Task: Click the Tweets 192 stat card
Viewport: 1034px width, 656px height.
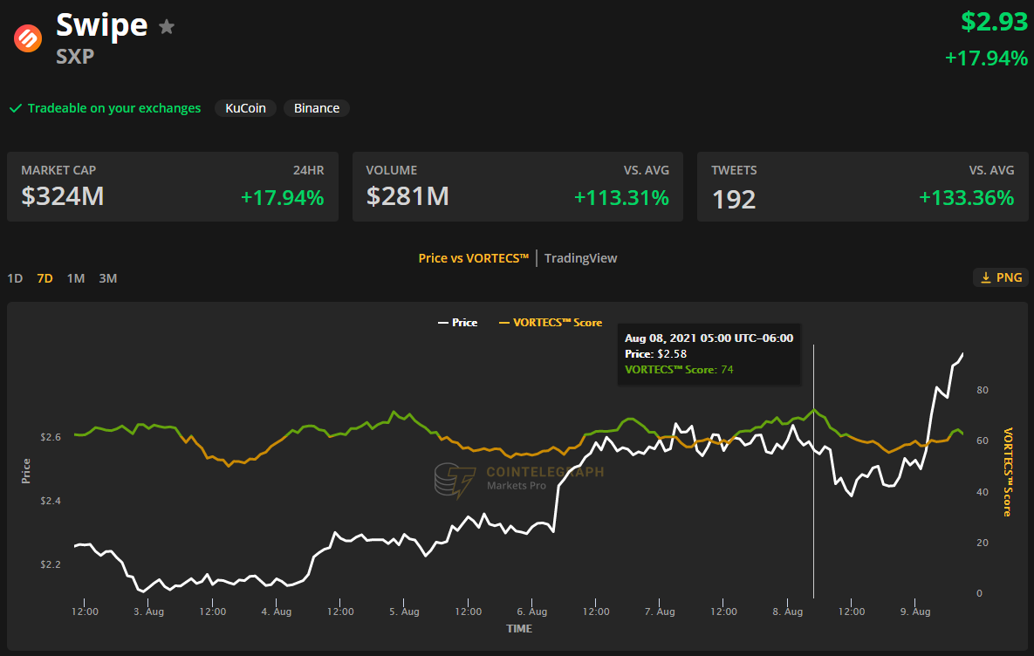Action: pos(863,186)
